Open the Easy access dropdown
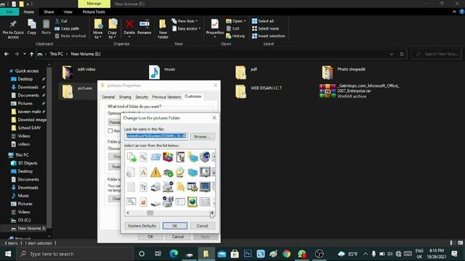 pos(187,28)
